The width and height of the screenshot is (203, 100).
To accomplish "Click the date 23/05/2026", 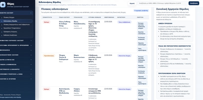I will pyautogui.click(x=108, y=22).
